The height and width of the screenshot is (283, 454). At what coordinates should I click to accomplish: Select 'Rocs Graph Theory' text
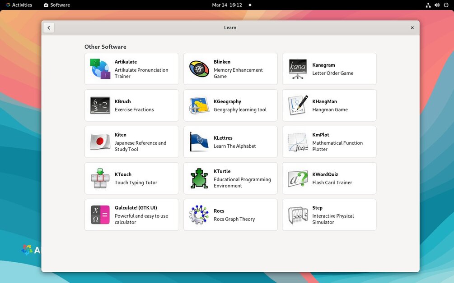click(234, 219)
